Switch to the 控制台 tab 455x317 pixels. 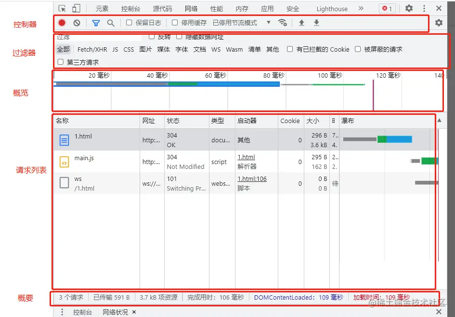pyautogui.click(x=130, y=9)
